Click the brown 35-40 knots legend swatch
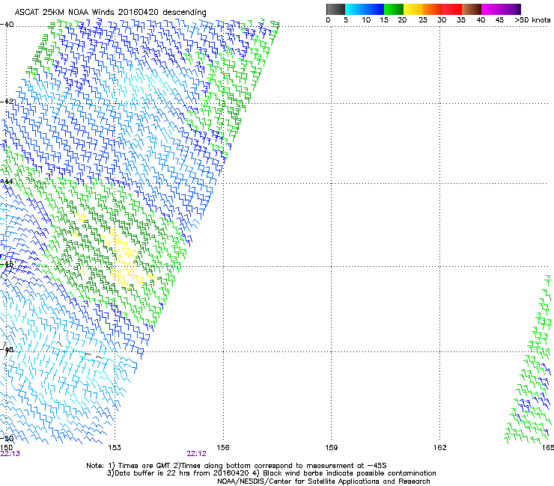Viewport: 554px width, 486px height. tap(472, 9)
